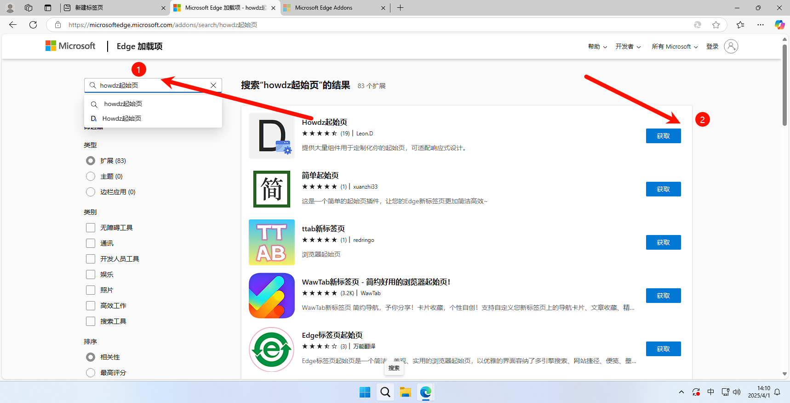Select the 最高评分 sort radio button

pyautogui.click(x=91, y=373)
